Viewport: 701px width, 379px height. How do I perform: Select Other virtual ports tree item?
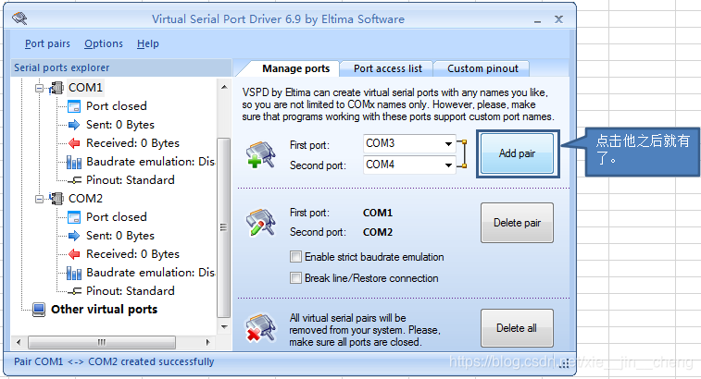click(x=104, y=310)
